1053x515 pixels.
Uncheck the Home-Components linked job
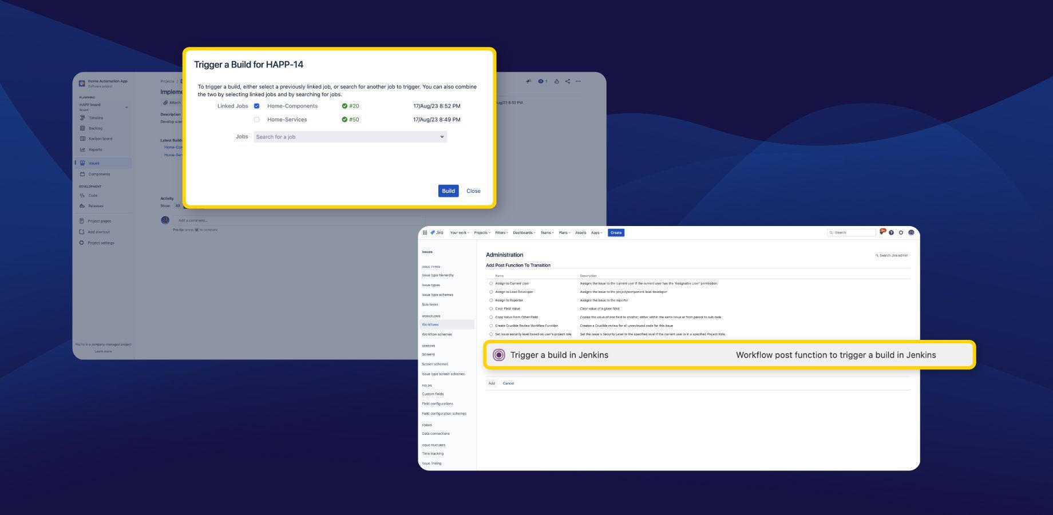pos(256,106)
